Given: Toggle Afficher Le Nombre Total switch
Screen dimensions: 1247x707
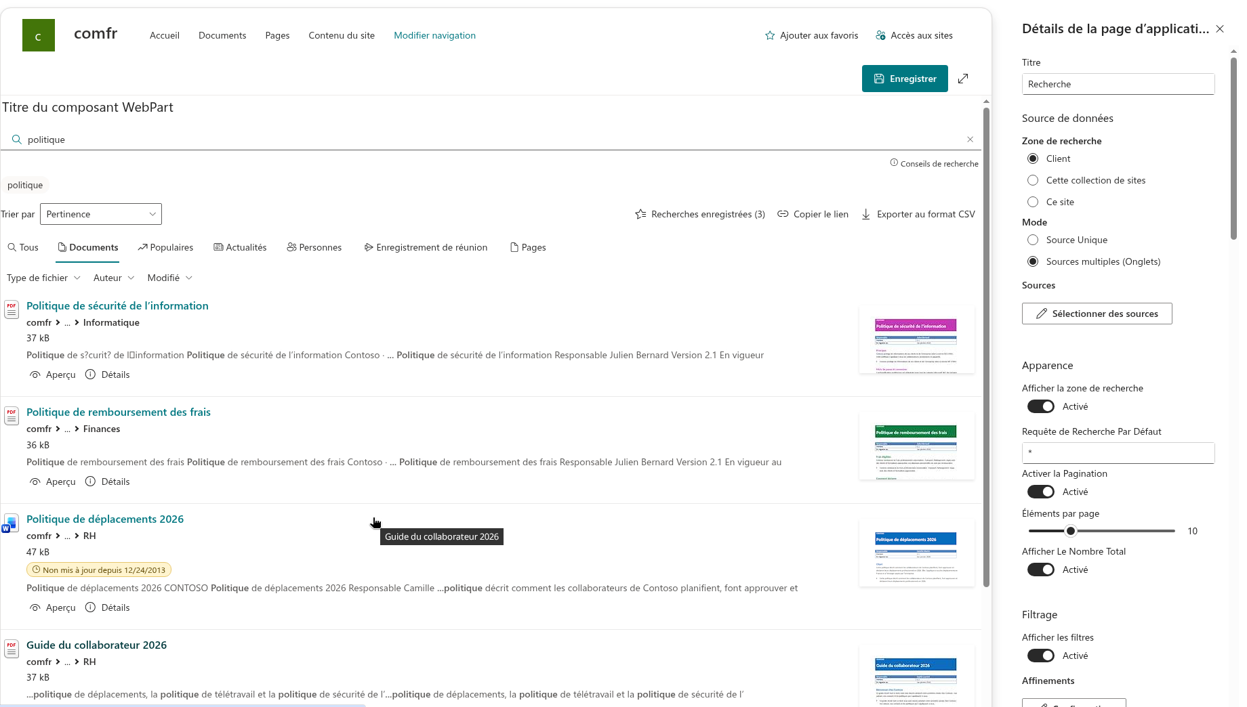Looking at the screenshot, I should coord(1041,570).
